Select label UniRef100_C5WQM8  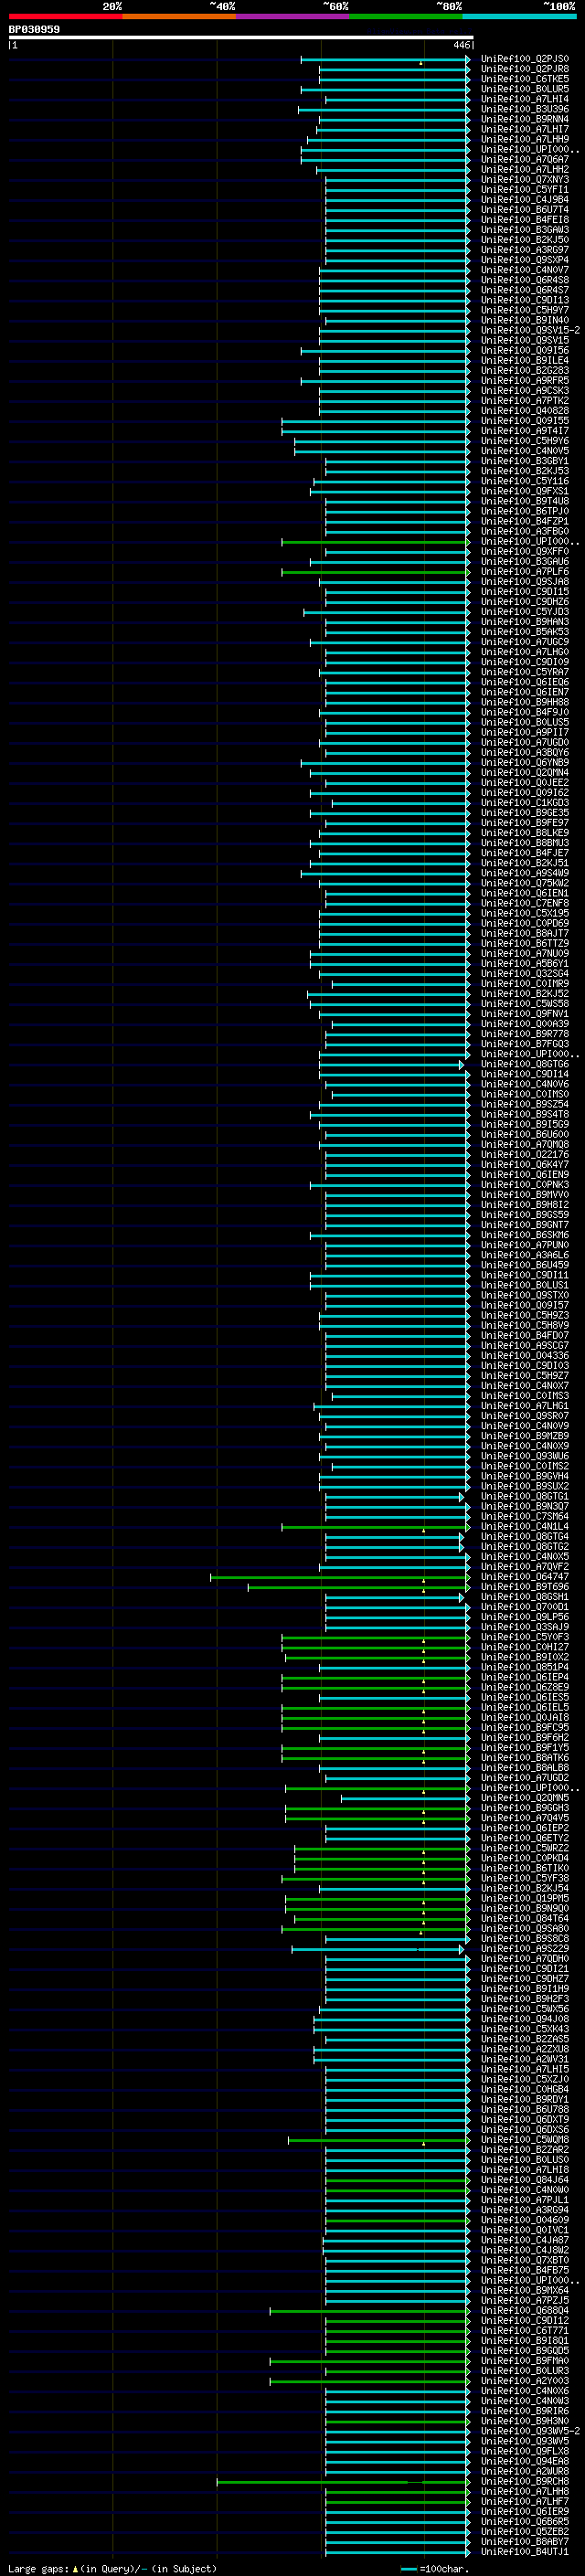pyautogui.click(x=524, y=2140)
